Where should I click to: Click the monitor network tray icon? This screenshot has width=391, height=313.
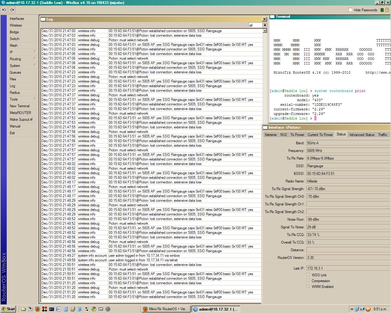click(x=362, y=309)
